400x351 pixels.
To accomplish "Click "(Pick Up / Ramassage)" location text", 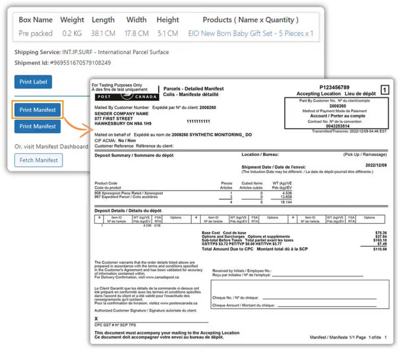I will click(x=365, y=154).
